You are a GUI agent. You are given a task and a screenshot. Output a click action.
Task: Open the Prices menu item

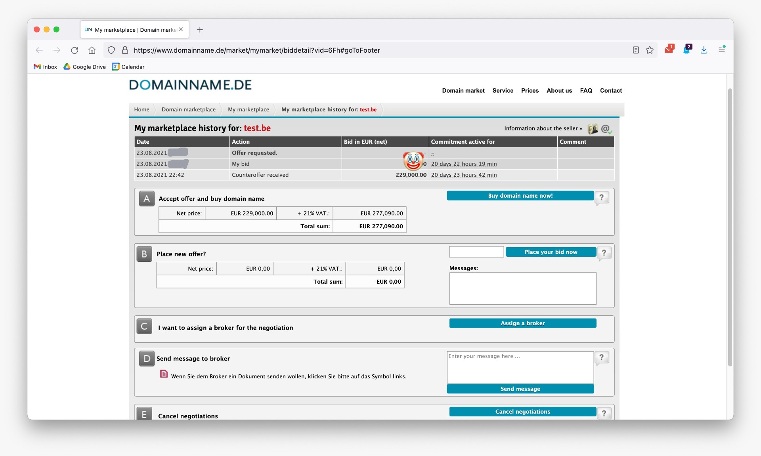pos(530,91)
